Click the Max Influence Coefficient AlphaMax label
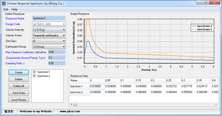 (x=26, y=52)
